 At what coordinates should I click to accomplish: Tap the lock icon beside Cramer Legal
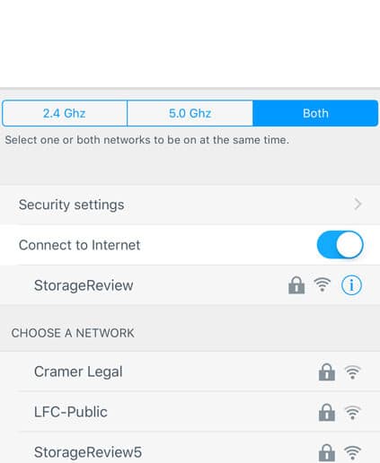(327, 371)
